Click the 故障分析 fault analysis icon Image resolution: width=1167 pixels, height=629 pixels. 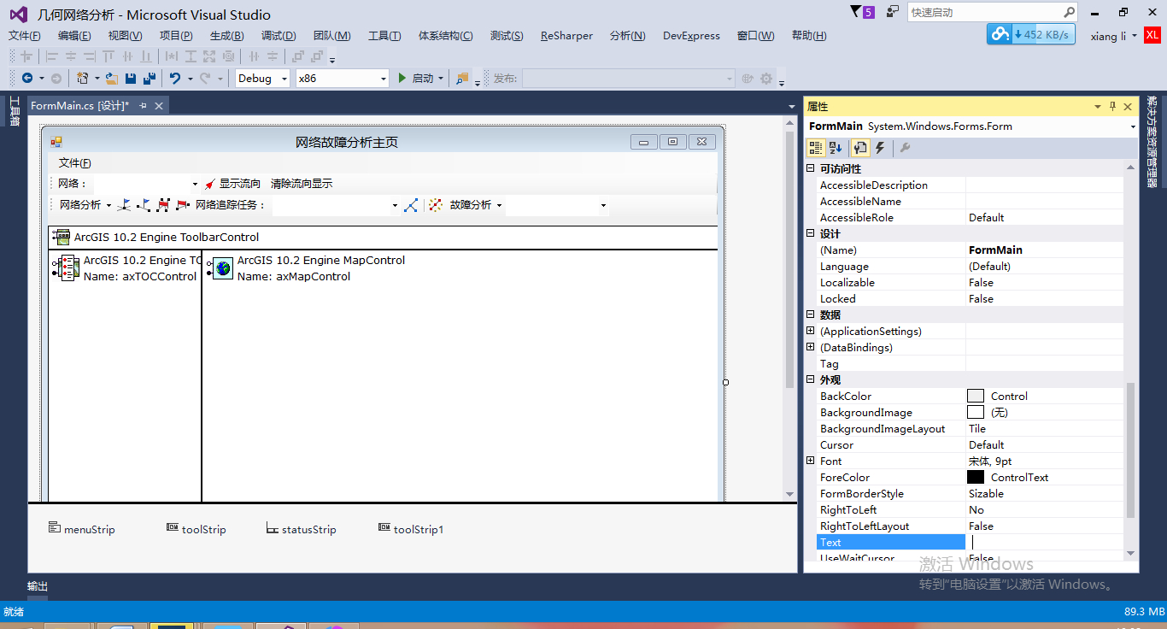(x=436, y=205)
